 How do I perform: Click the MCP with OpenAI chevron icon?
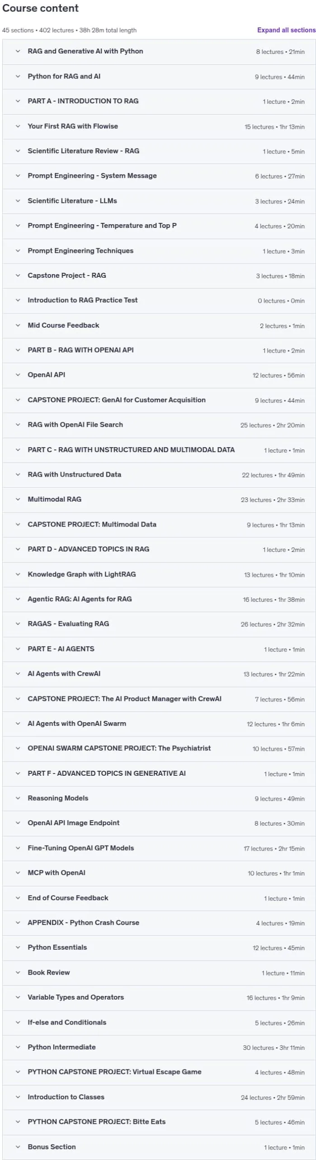[18, 873]
